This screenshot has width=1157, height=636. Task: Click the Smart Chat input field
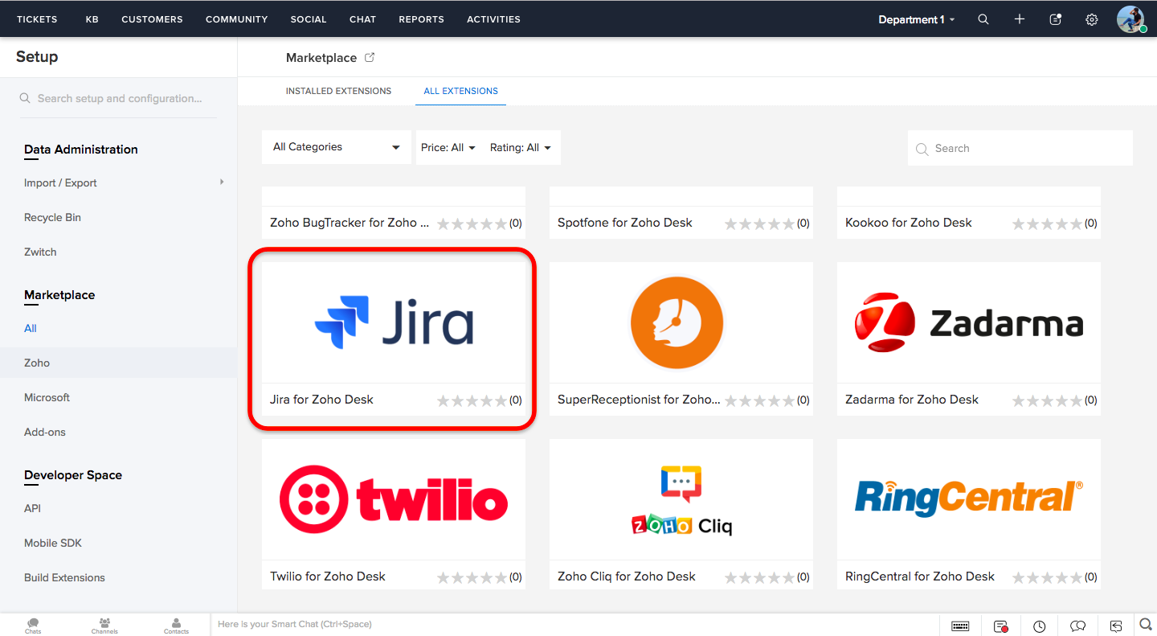pyautogui.click(x=574, y=624)
